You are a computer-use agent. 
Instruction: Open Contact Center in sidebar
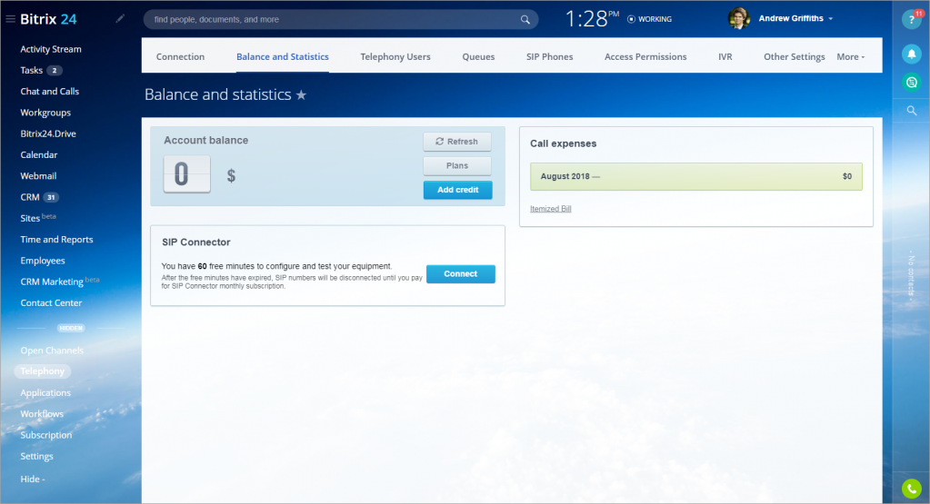pyautogui.click(x=51, y=302)
